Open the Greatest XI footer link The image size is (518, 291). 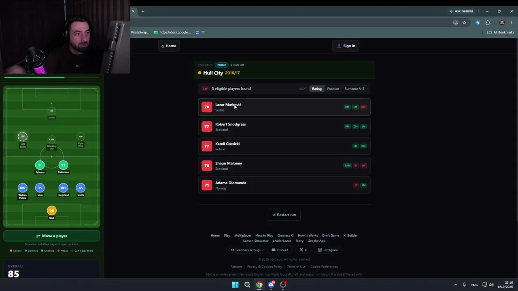click(285, 236)
